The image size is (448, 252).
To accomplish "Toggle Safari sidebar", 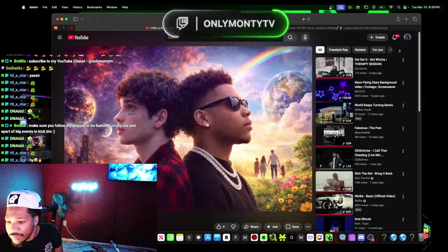I will pyautogui.click(x=76, y=19).
